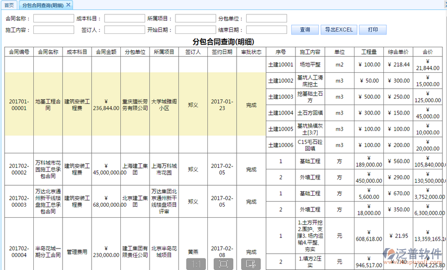Select the 所属项目 input box
This screenshot has width=447, height=270.
(195, 18)
